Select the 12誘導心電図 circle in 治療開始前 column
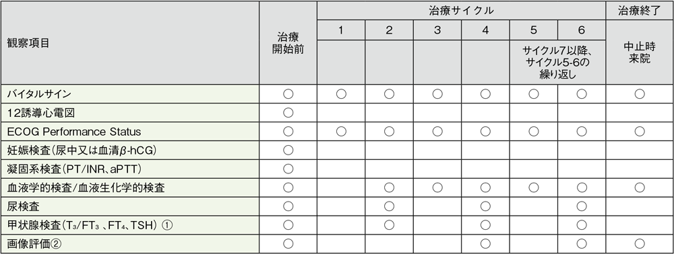The image size is (674, 254). point(288,113)
